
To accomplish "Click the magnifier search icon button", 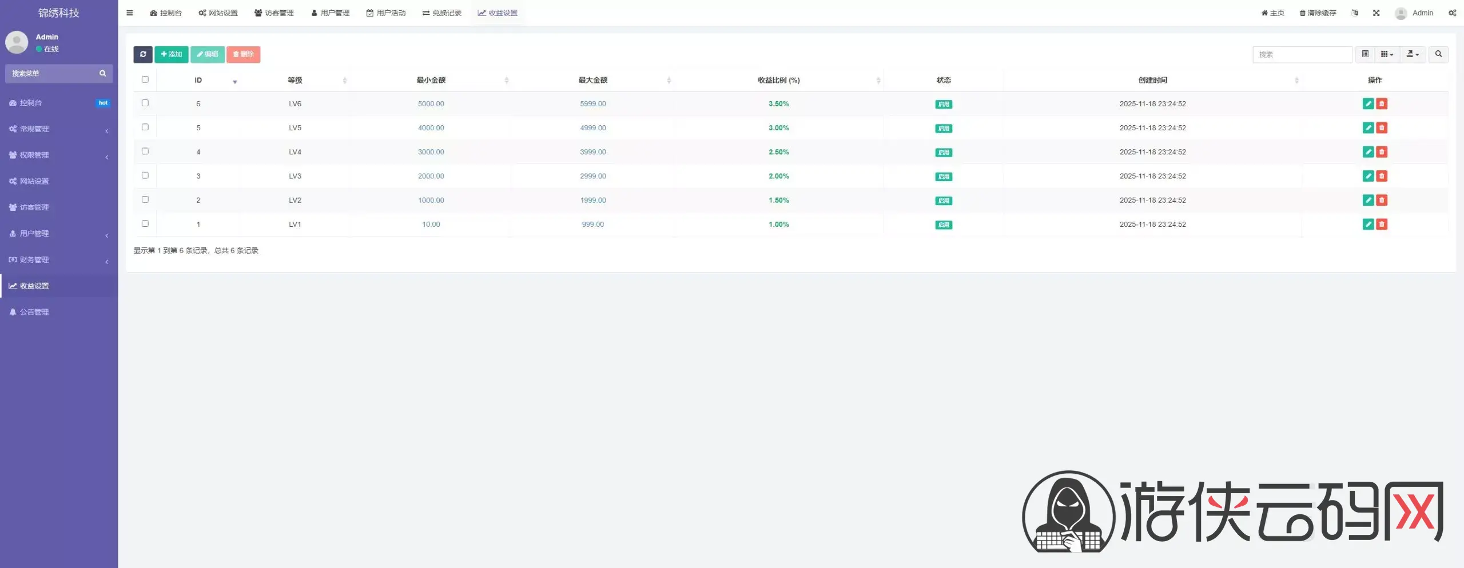I will (1438, 54).
